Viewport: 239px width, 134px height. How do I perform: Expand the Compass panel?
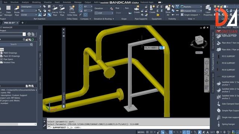pyautogui.click(x=86, y=19)
